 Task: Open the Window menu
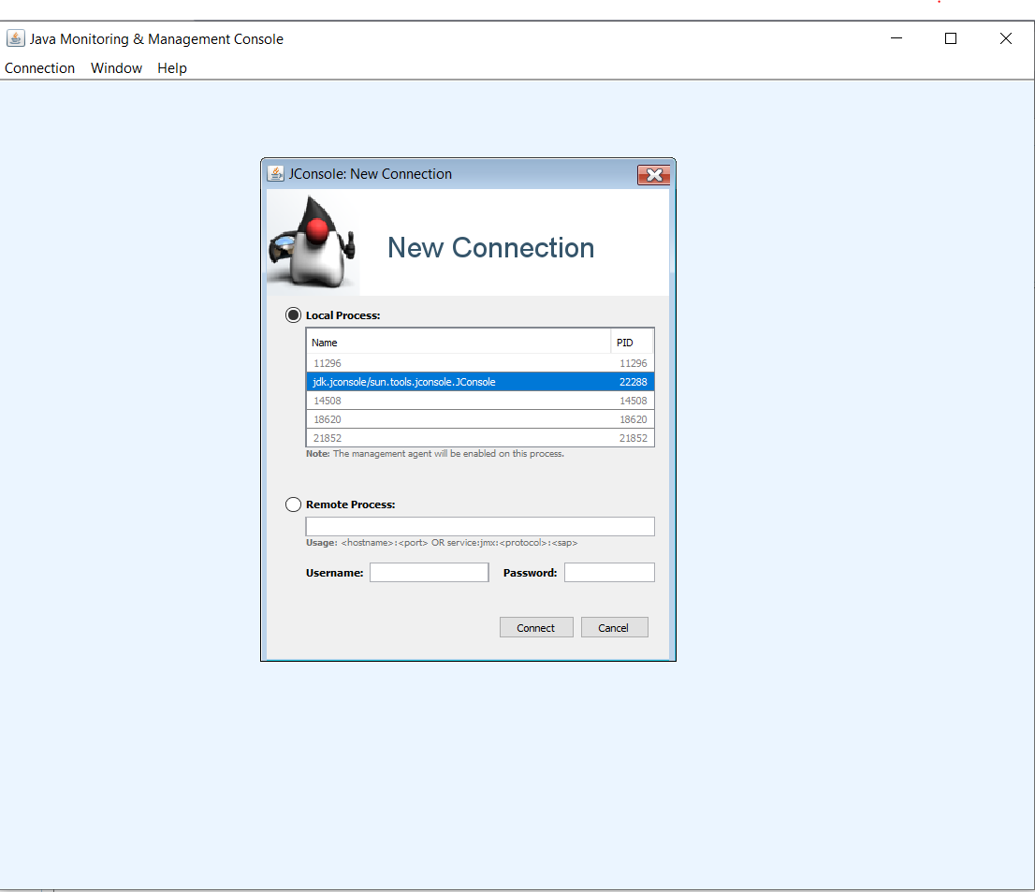point(116,68)
